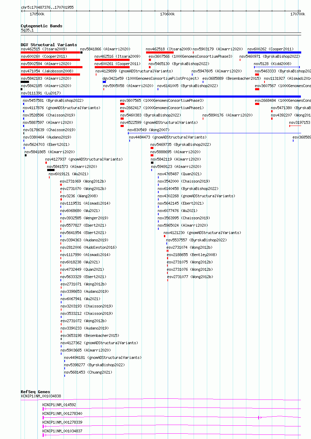Open variant nsv5947605 (Almarri2020)

click(217, 71)
